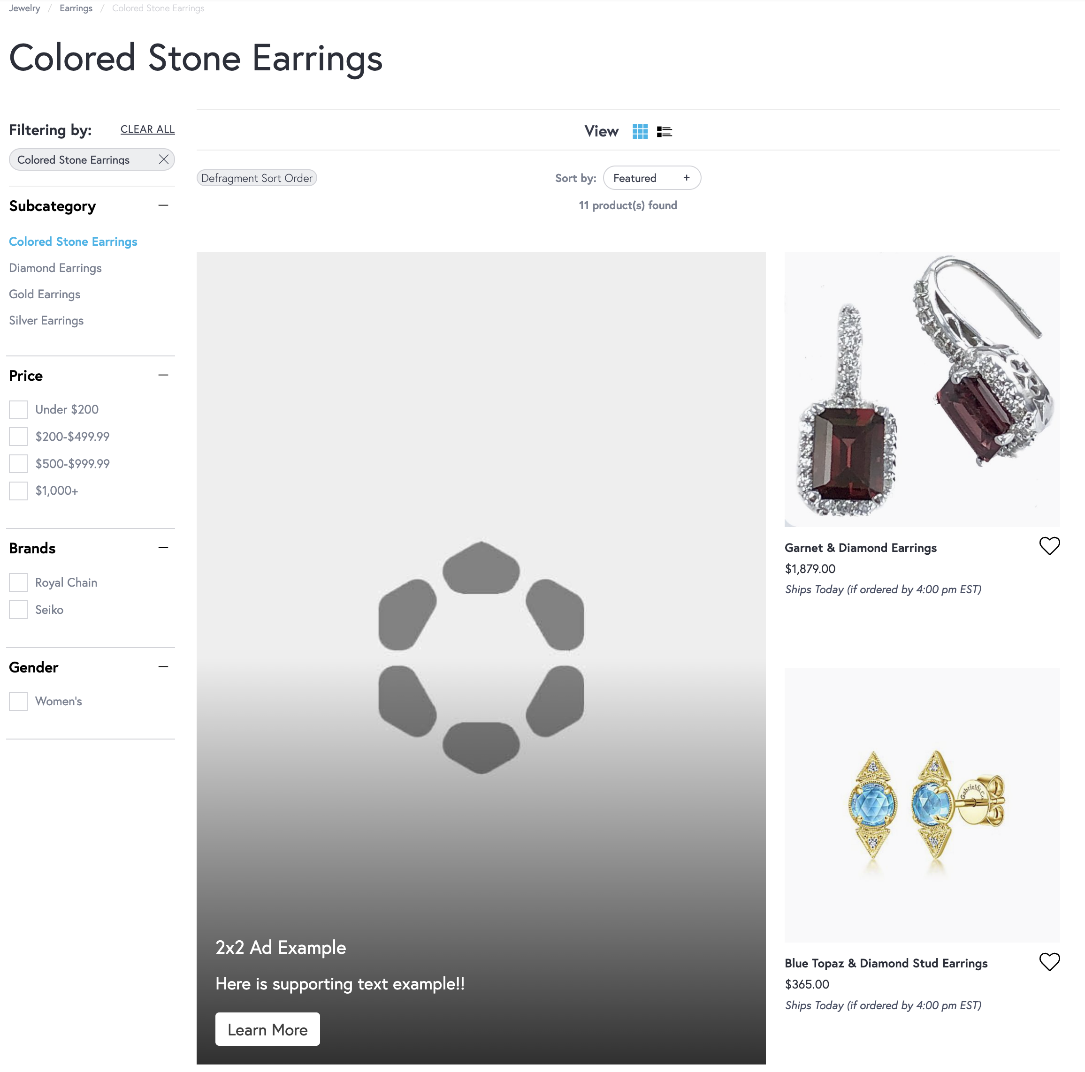Viewport: 1085px width, 1072px height.
Task: Go to Diamond Earrings subcategory
Action: [55, 268]
